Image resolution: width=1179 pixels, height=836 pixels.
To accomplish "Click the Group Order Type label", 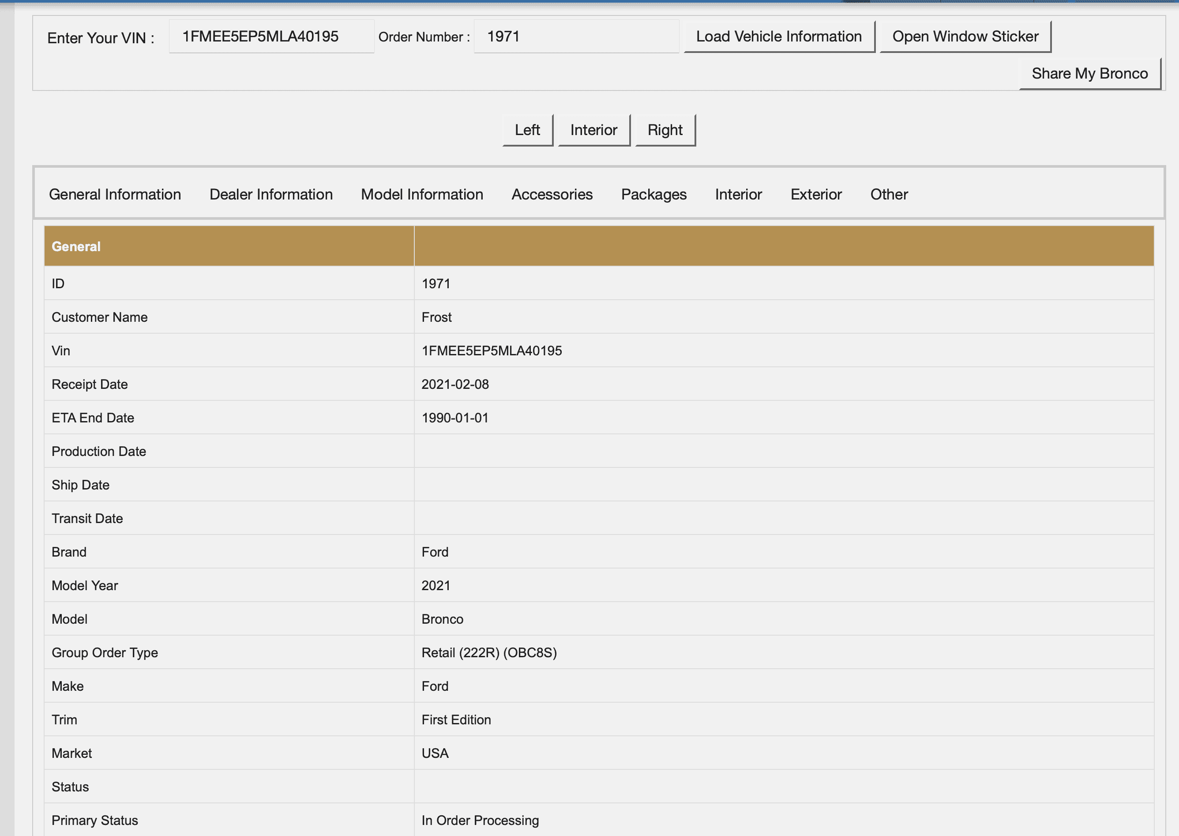I will 105,653.
